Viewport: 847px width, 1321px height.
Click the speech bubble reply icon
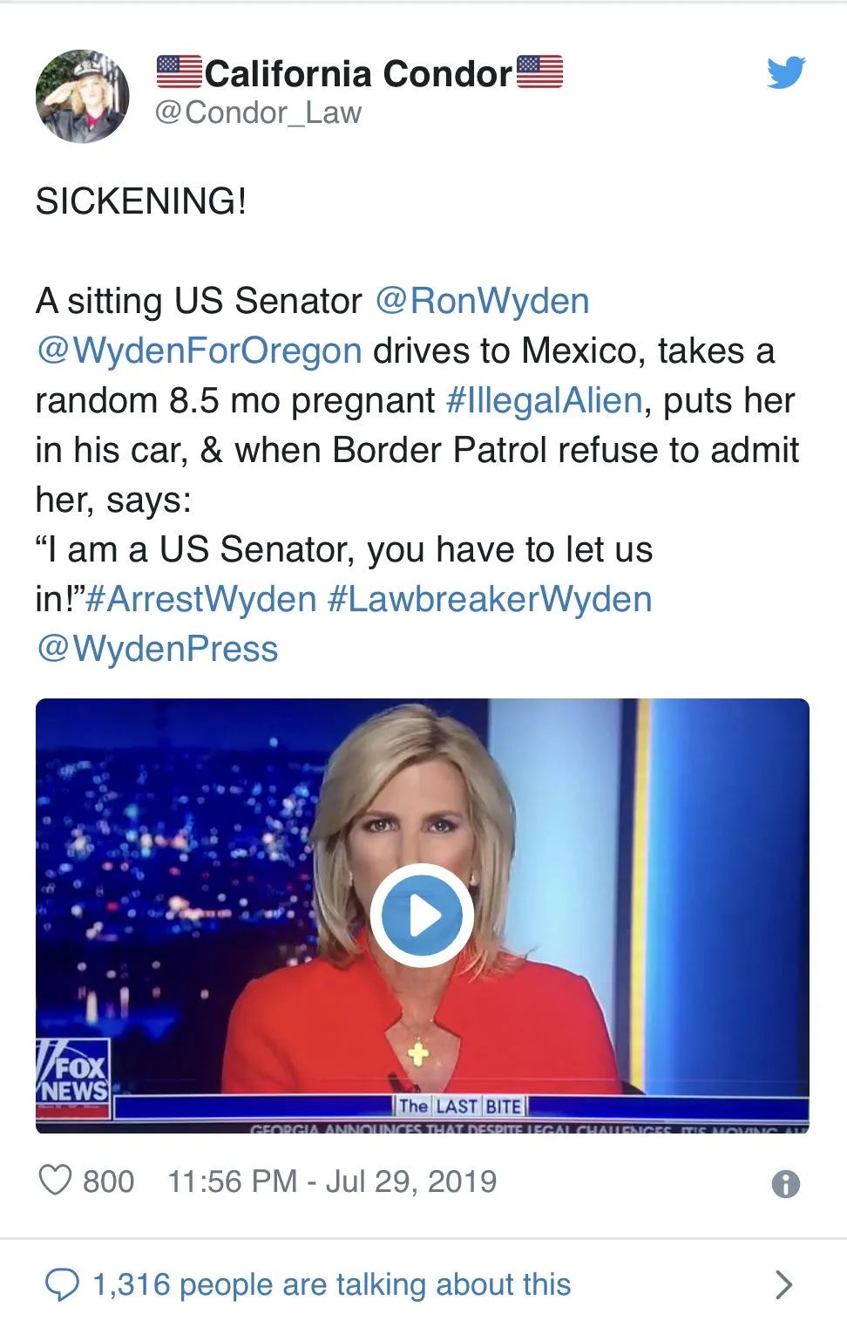(62, 1284)
